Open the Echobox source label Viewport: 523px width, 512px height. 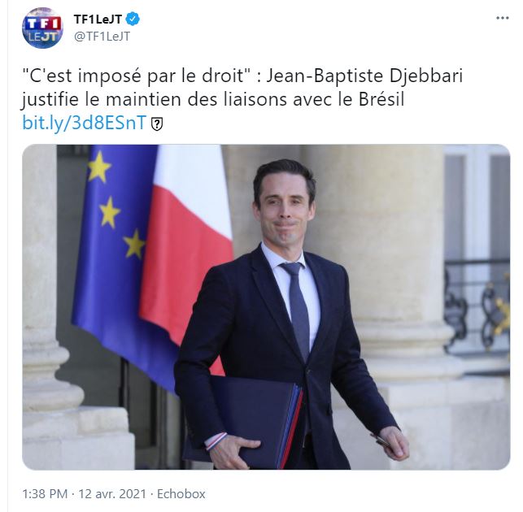click(x=181, y=493)
